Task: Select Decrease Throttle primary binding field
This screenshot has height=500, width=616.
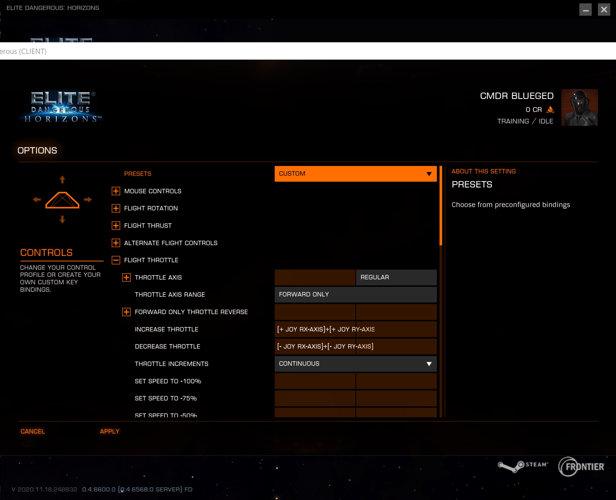Action: pos(315,346)
